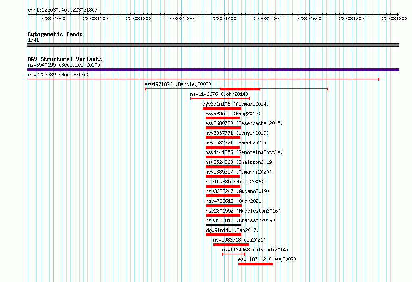Viewport: 412px width, 282px height.
Task: Select the black nsv3183816 variant bar
Action: pos(223,225)
